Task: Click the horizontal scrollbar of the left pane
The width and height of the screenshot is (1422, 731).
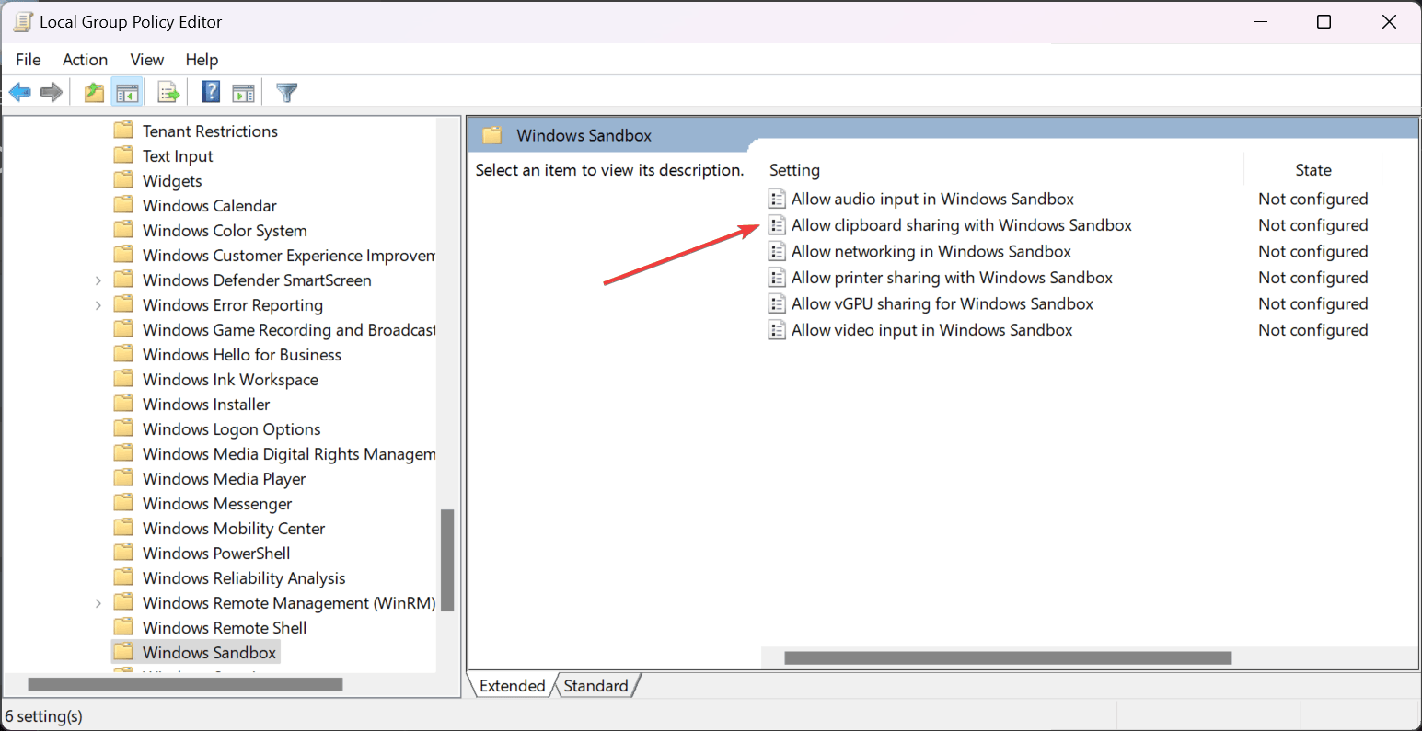Action: tap(184, 684)
